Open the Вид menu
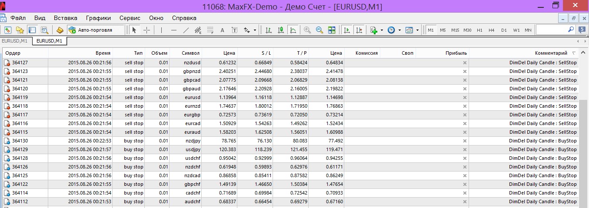This screenshot has height=208, width=589. 40,18
